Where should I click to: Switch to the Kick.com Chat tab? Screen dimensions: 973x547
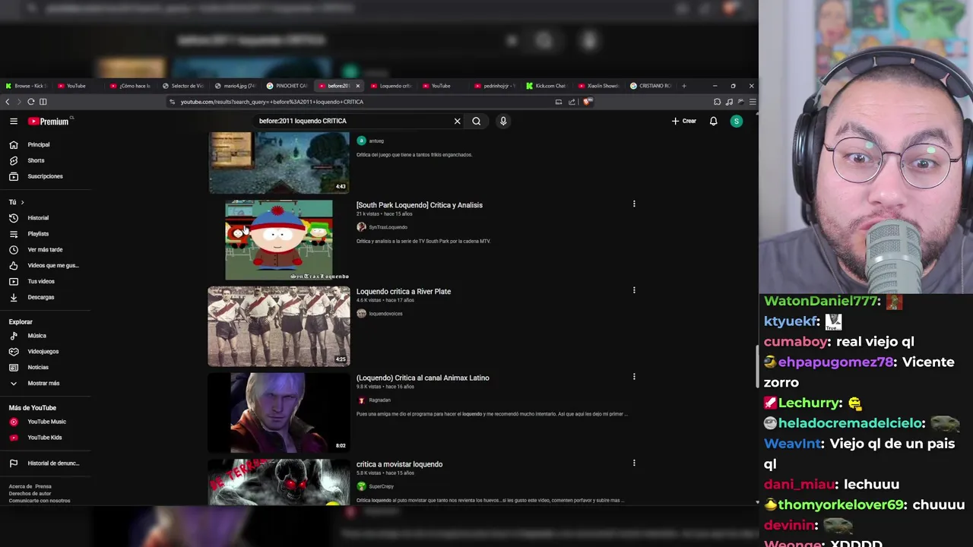coord(547,86)
